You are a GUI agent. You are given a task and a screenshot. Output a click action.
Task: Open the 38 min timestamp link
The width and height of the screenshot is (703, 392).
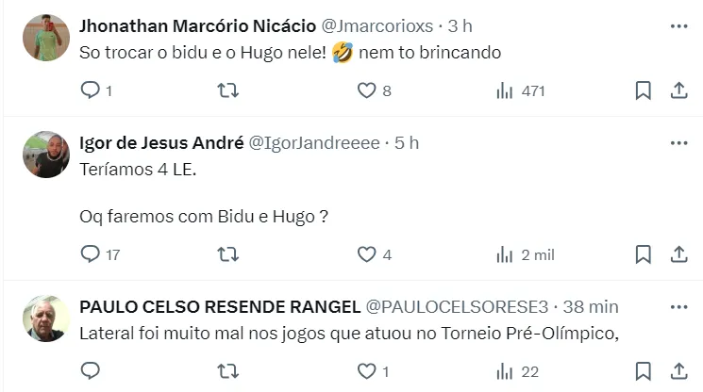591,306
